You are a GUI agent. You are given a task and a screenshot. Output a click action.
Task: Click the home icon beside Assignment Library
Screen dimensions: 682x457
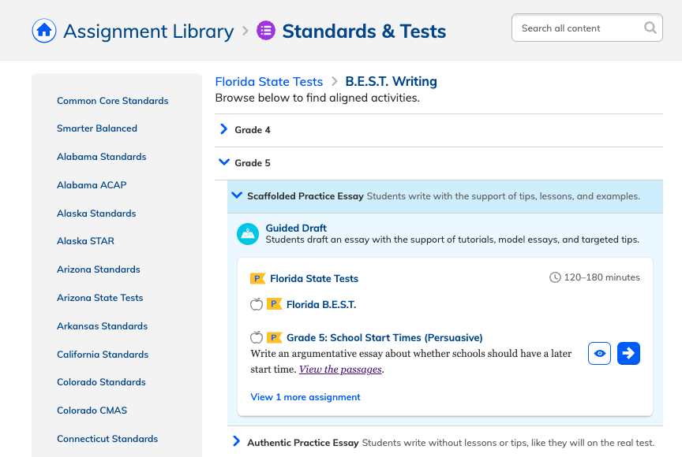[x=44, y=31]
